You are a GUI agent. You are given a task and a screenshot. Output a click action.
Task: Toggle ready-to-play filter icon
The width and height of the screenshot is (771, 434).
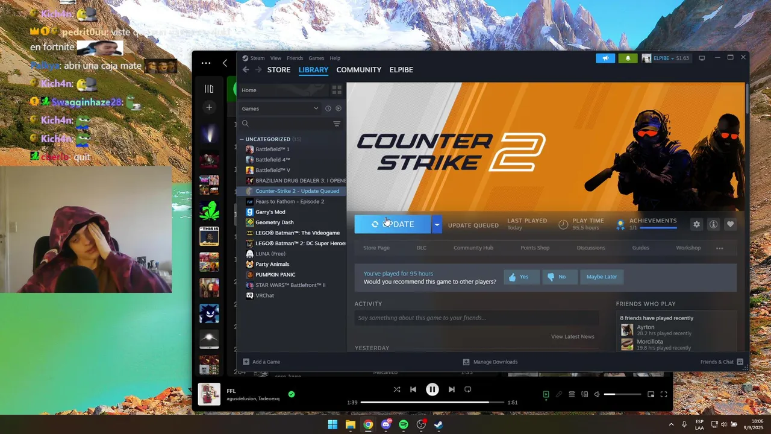(x=338, y=108)
